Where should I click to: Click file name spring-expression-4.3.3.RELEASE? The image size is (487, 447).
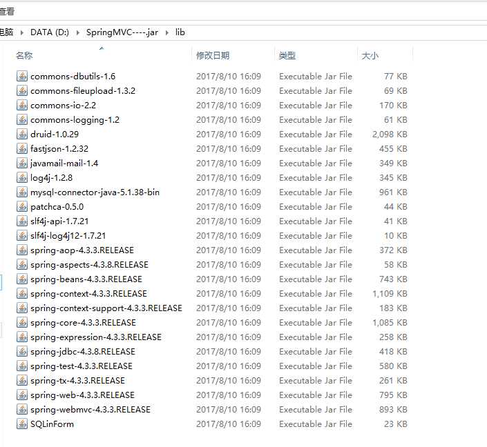tap(96, 337)
